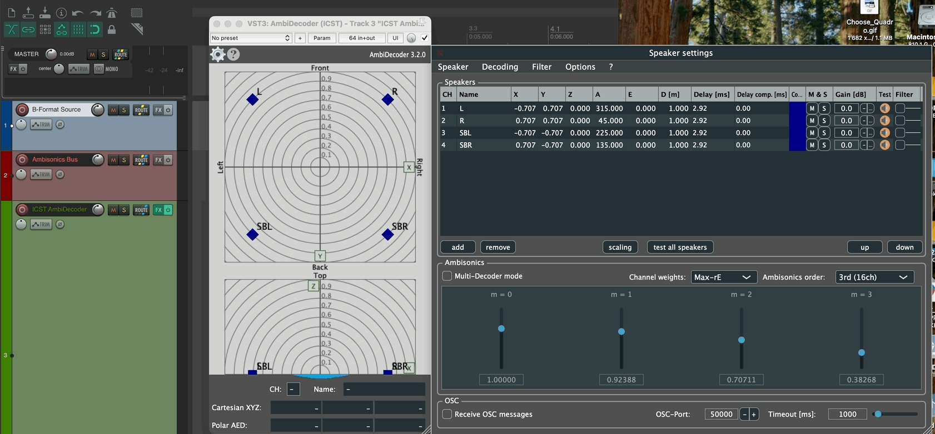Toggle plugin bypass checkbox in VST window

click(x=425, y=38)
